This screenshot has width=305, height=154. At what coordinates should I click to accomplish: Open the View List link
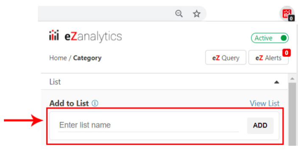265,103
